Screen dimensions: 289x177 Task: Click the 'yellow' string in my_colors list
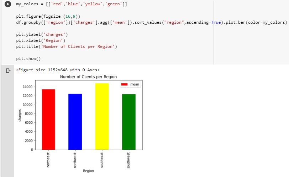(93, 4)
